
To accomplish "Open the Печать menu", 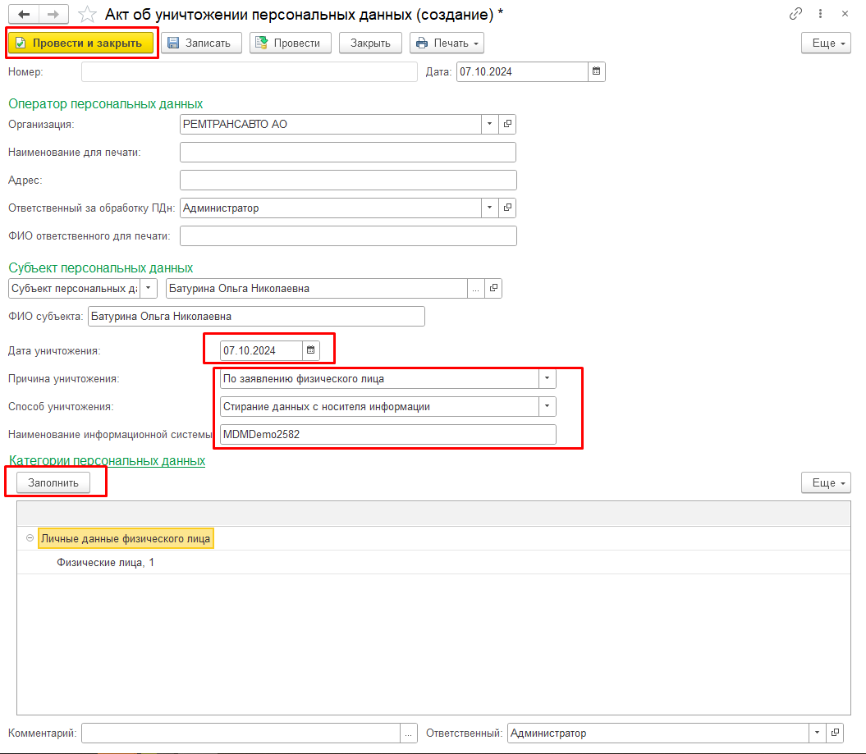I will coord(447,43).
